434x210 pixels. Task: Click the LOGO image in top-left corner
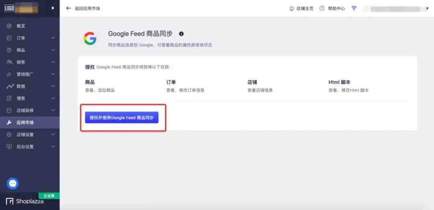pos(10,8)
